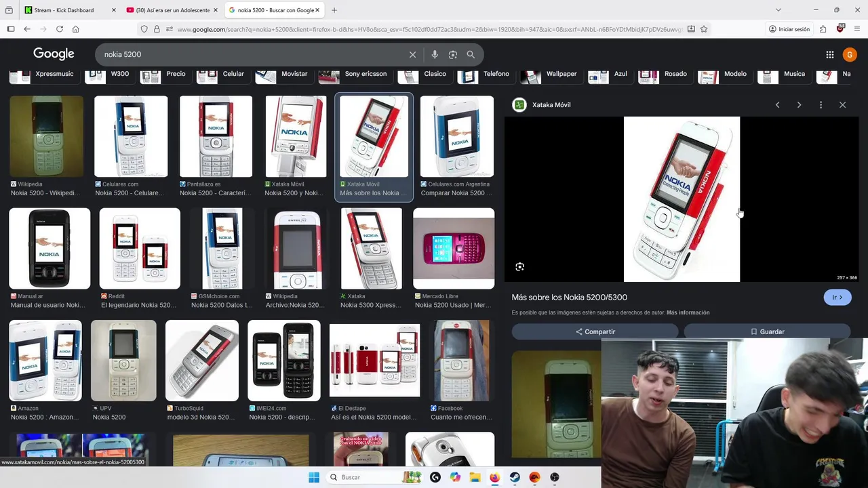
Task: Click the Guardar save button
Action: click(767, 331)
